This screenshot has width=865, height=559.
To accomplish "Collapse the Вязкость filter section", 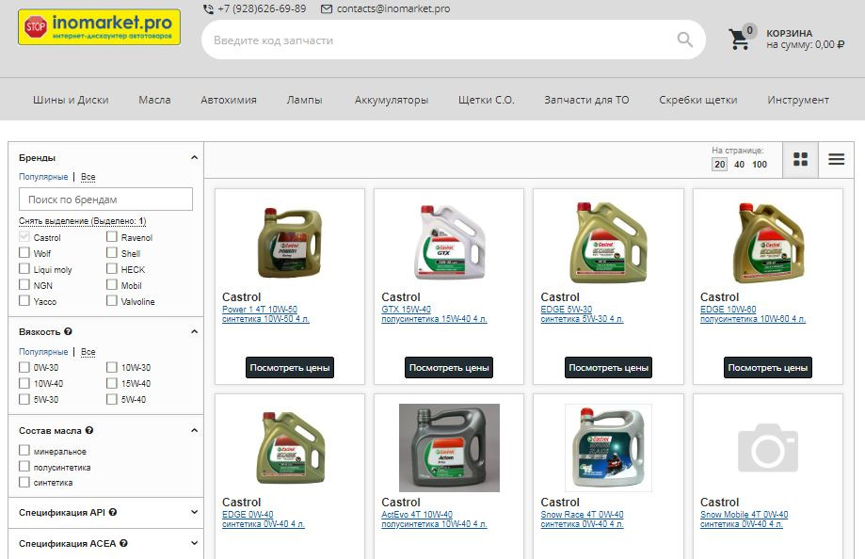I will pos(194,331).
